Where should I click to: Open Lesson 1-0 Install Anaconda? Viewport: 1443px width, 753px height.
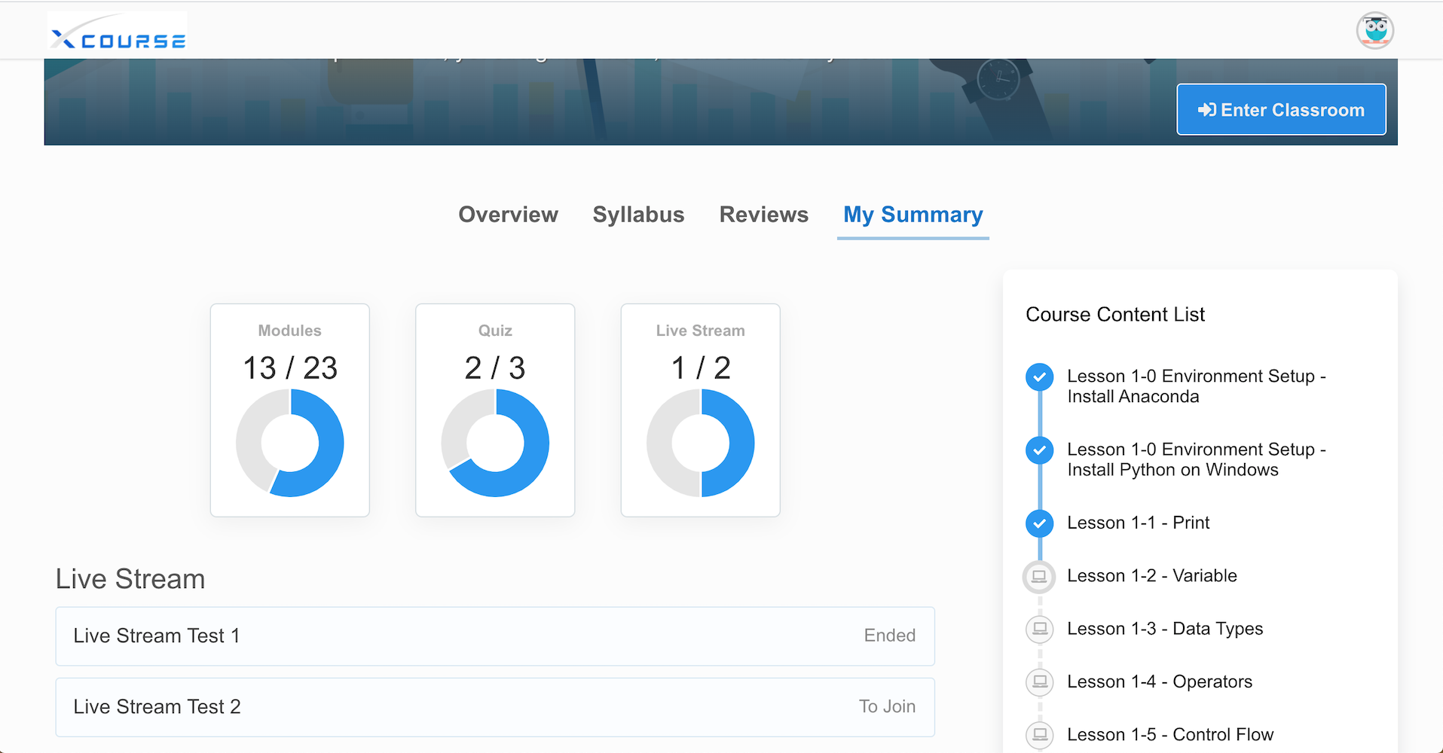pos(1197,386)
